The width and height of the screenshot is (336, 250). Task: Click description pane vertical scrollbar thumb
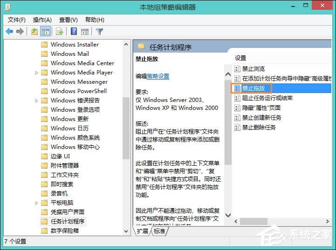coord(228,122)
